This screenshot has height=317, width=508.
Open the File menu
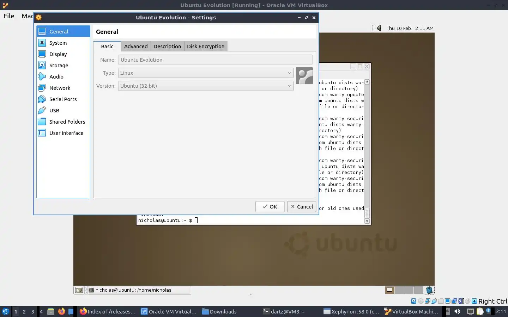coord(9,16)
